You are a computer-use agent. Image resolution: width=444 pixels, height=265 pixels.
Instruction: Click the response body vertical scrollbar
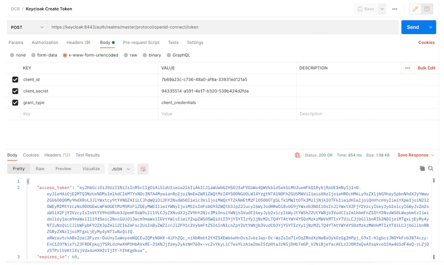pos(434,219)
